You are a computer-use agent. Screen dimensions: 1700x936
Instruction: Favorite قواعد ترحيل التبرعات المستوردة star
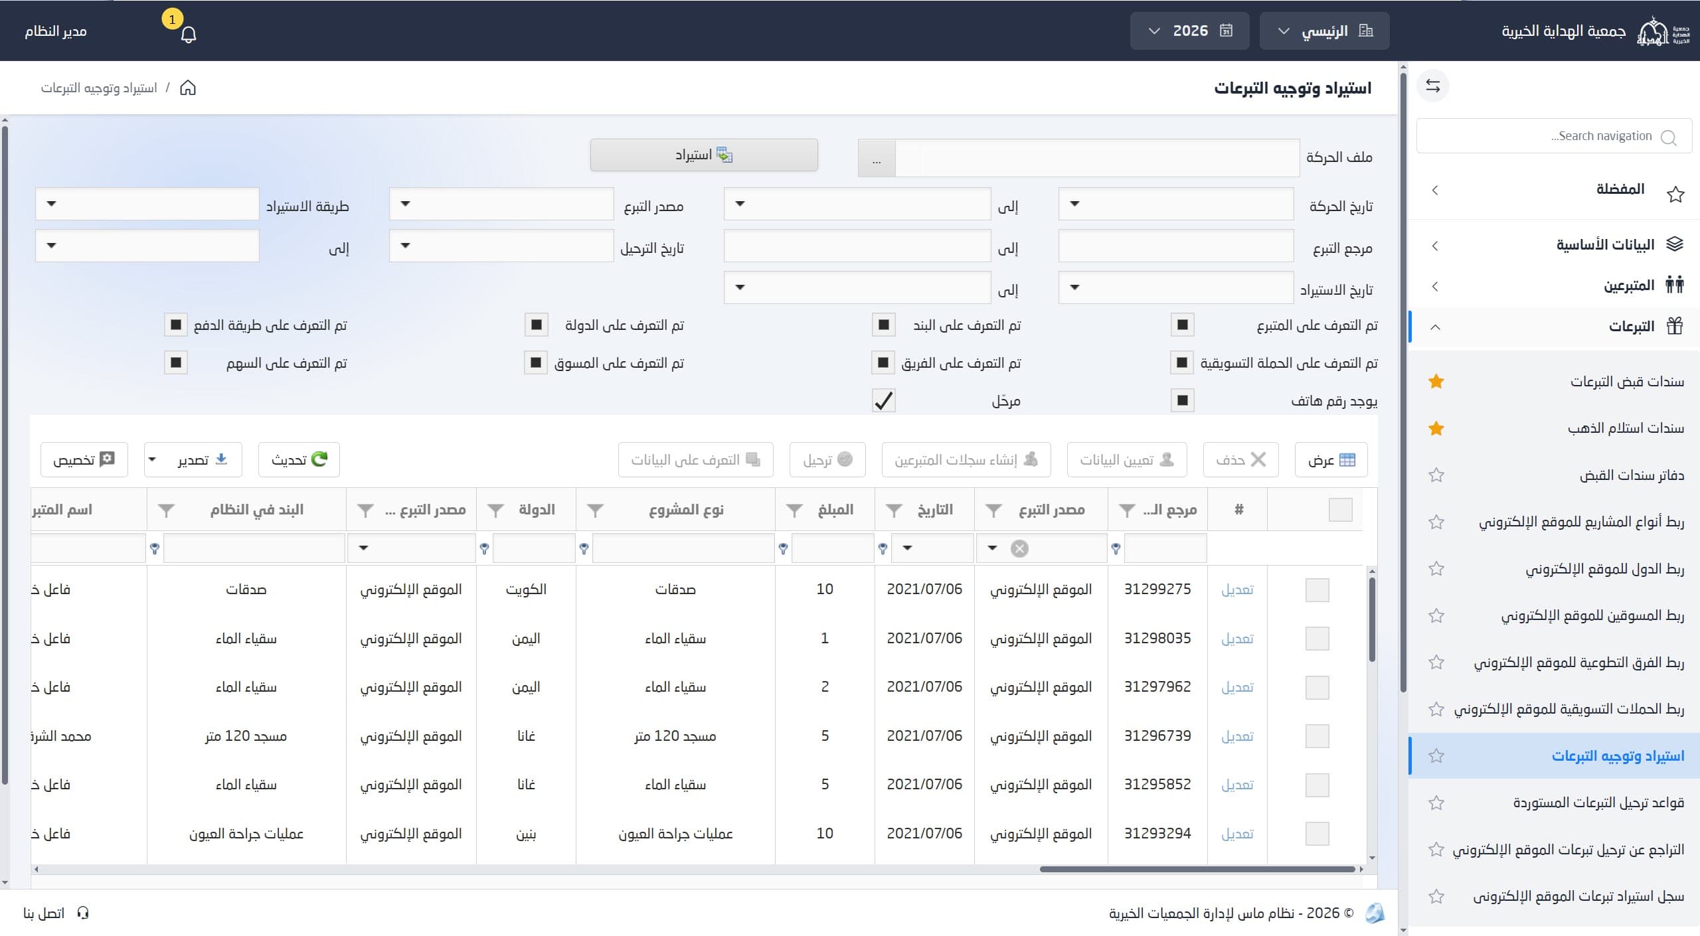[1436, 803]
